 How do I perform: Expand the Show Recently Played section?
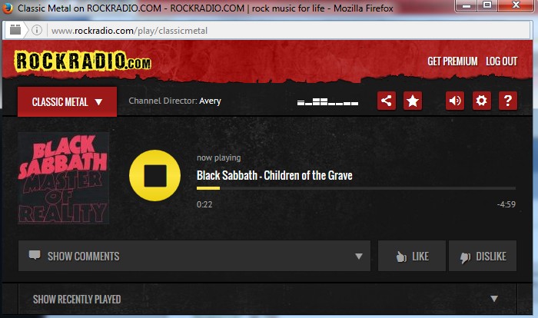[x=267, y=299]
